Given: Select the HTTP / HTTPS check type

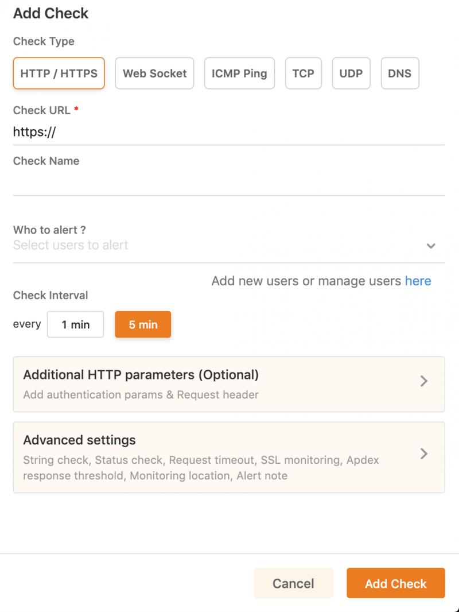Looking at the screenshot, I should point(59,73).
